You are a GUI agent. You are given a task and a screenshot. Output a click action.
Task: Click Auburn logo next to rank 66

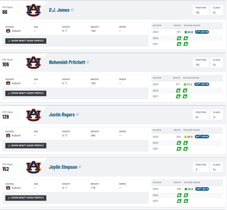(x=33, y=10)
